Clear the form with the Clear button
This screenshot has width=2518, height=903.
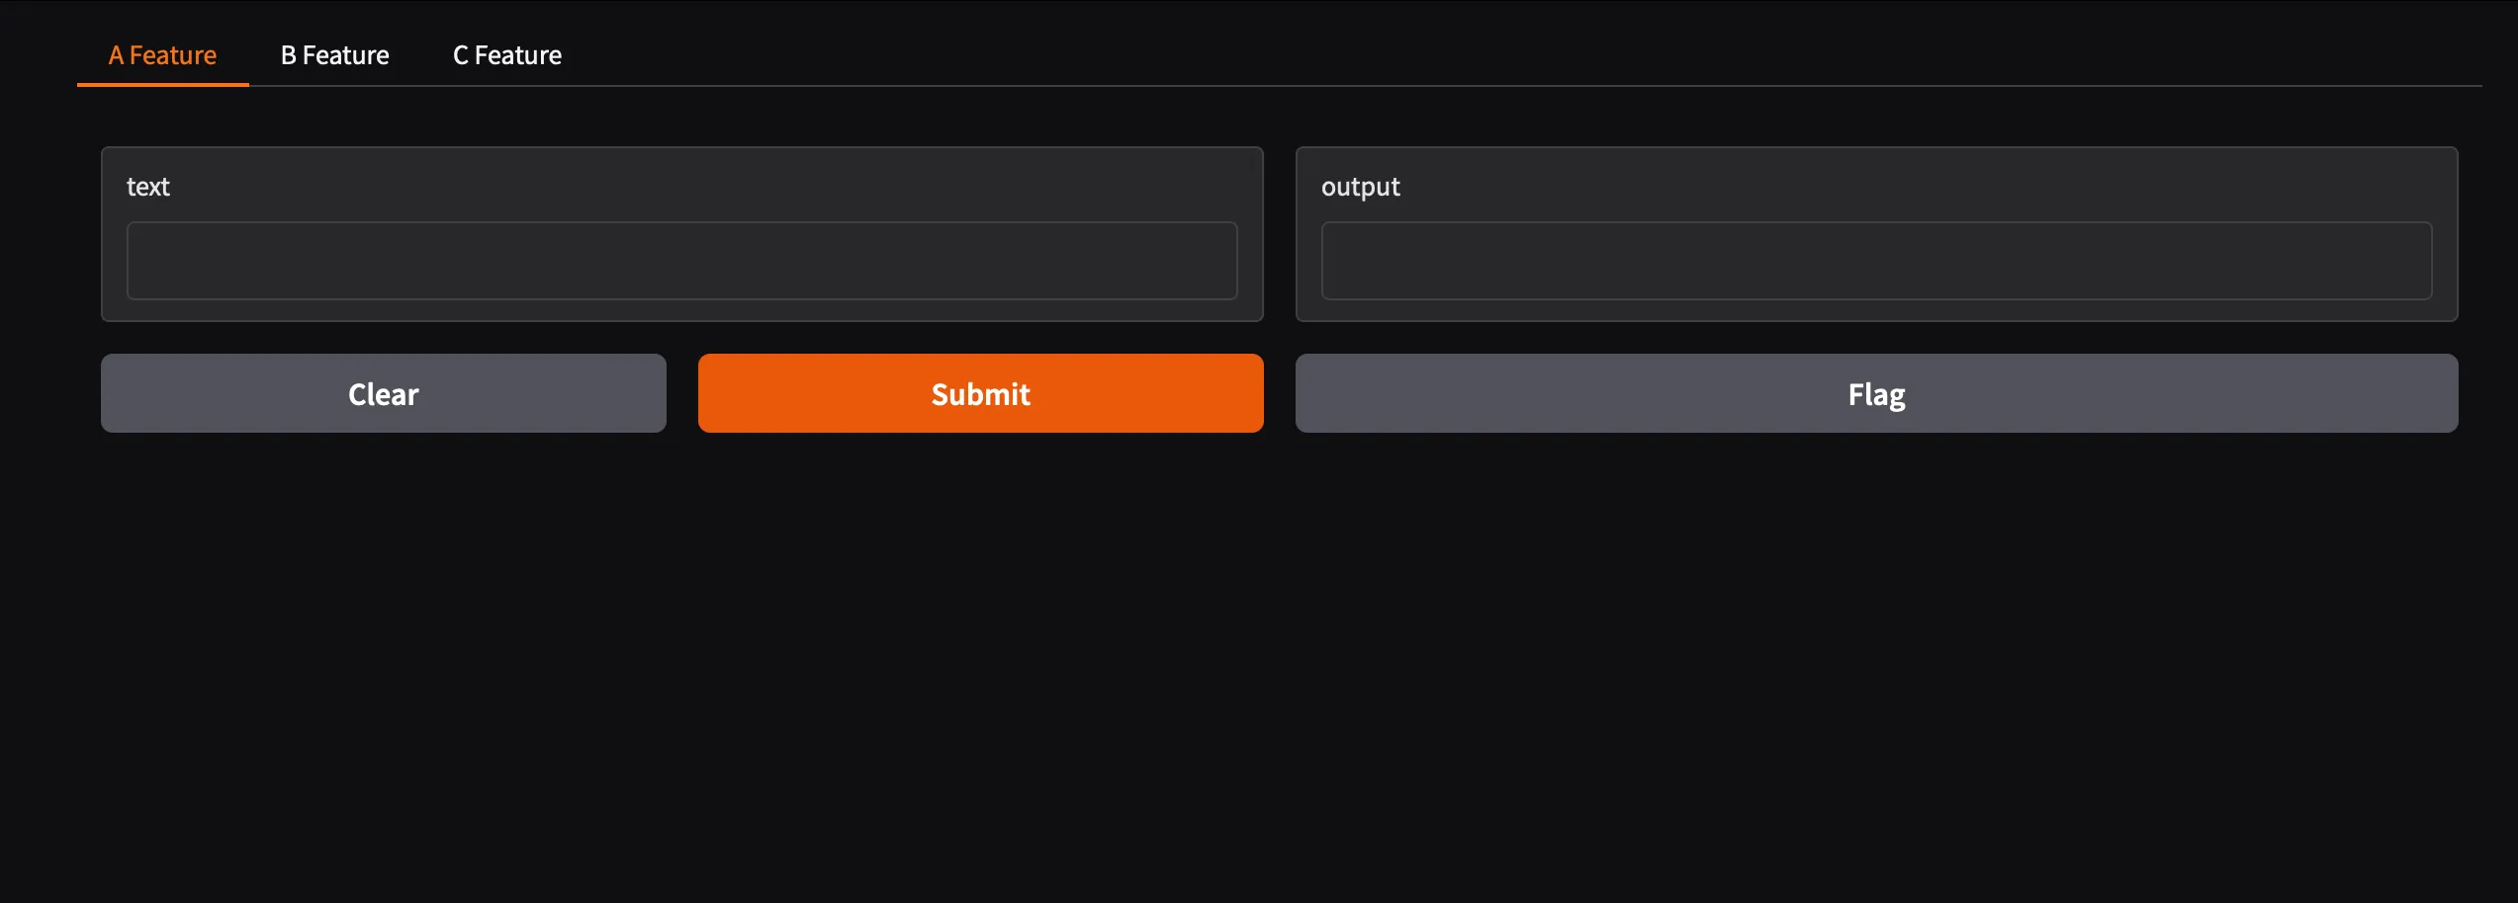point(384,393)
